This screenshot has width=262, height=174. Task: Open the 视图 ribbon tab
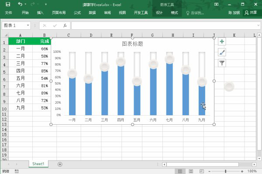pyautogui.click(x=122, y=13)
